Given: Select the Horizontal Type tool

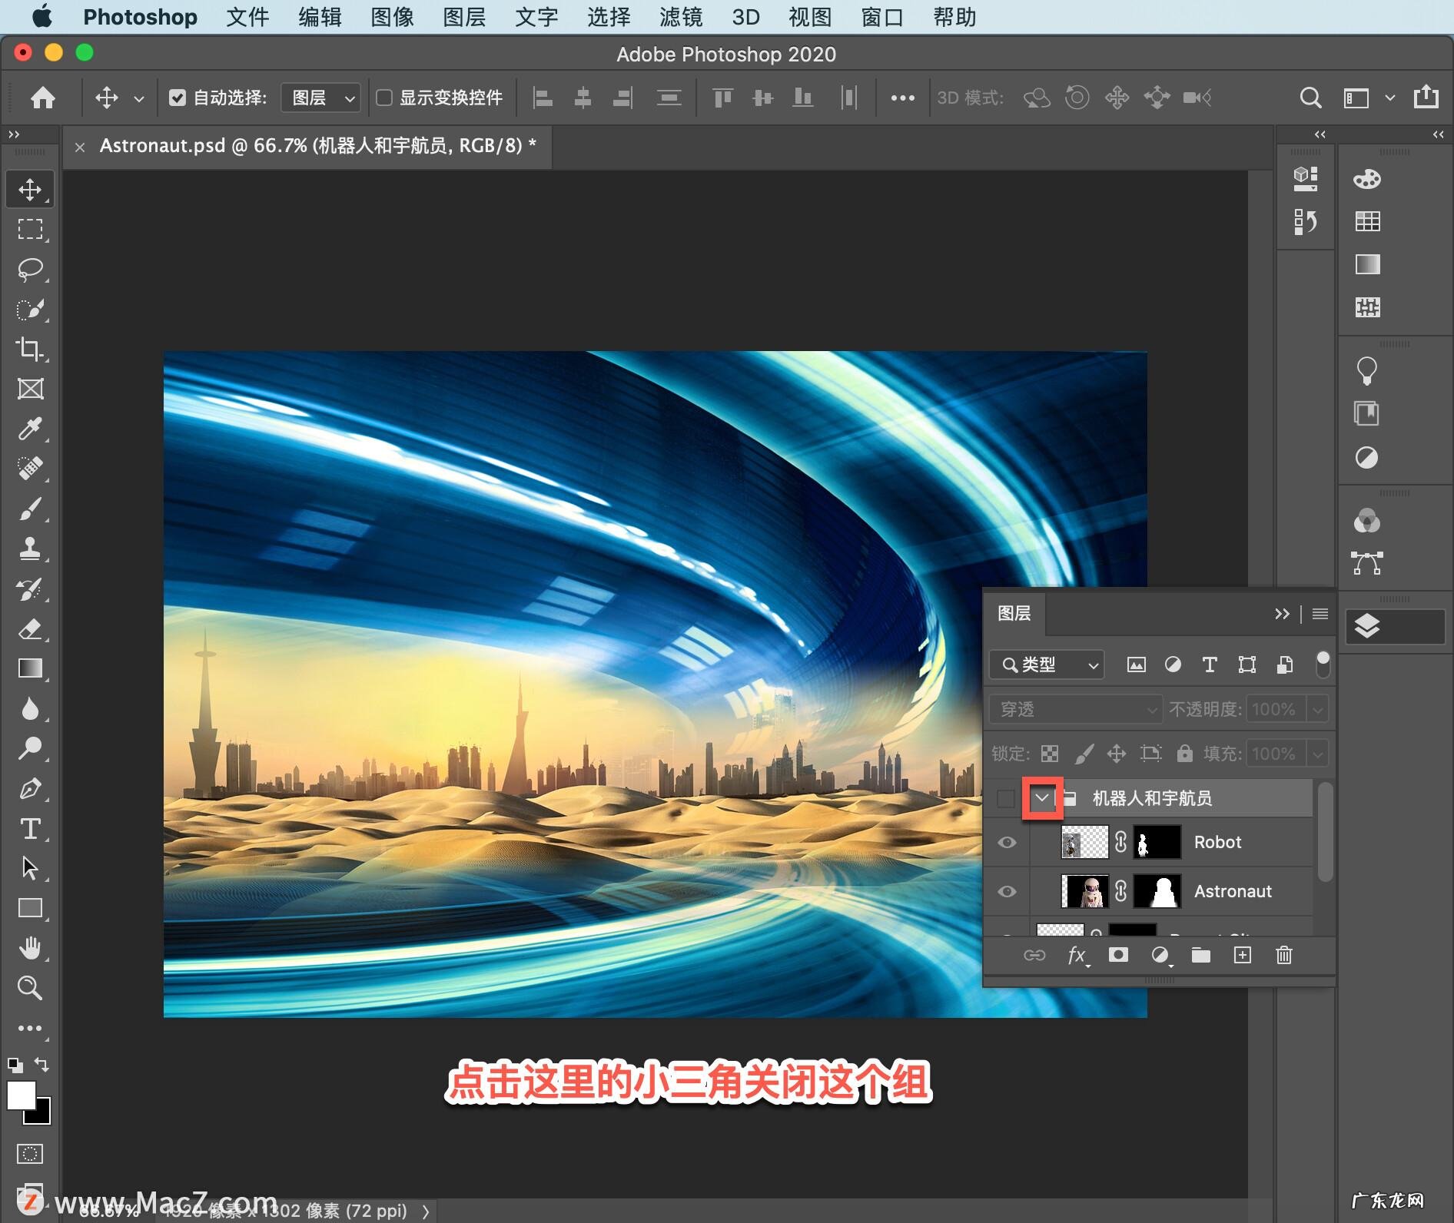Looking at the screenshot, I should [30, 829].
